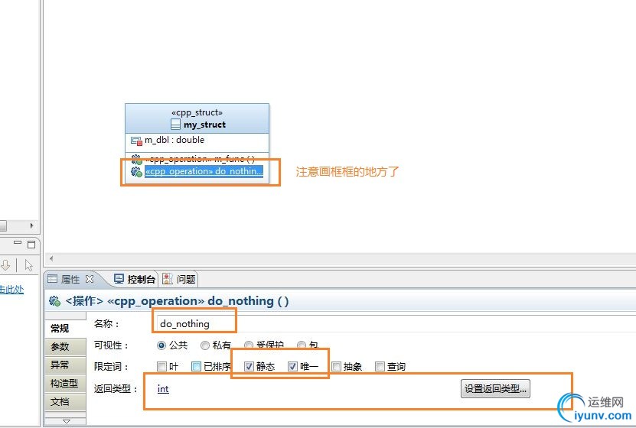
Task: Open the 异常 properties section
Action: pyautogui.click(x=65, y=365)
